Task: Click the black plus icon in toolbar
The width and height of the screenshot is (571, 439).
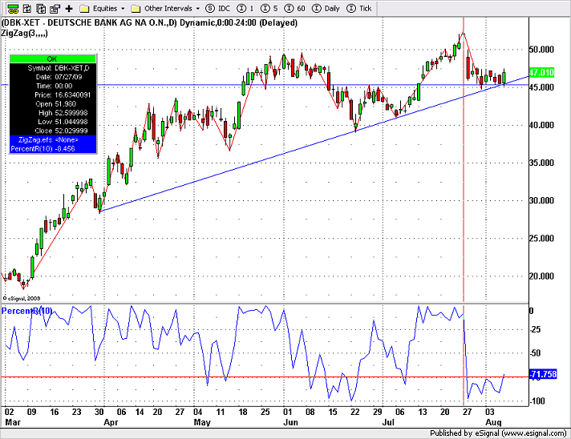Action: point(69,8)
